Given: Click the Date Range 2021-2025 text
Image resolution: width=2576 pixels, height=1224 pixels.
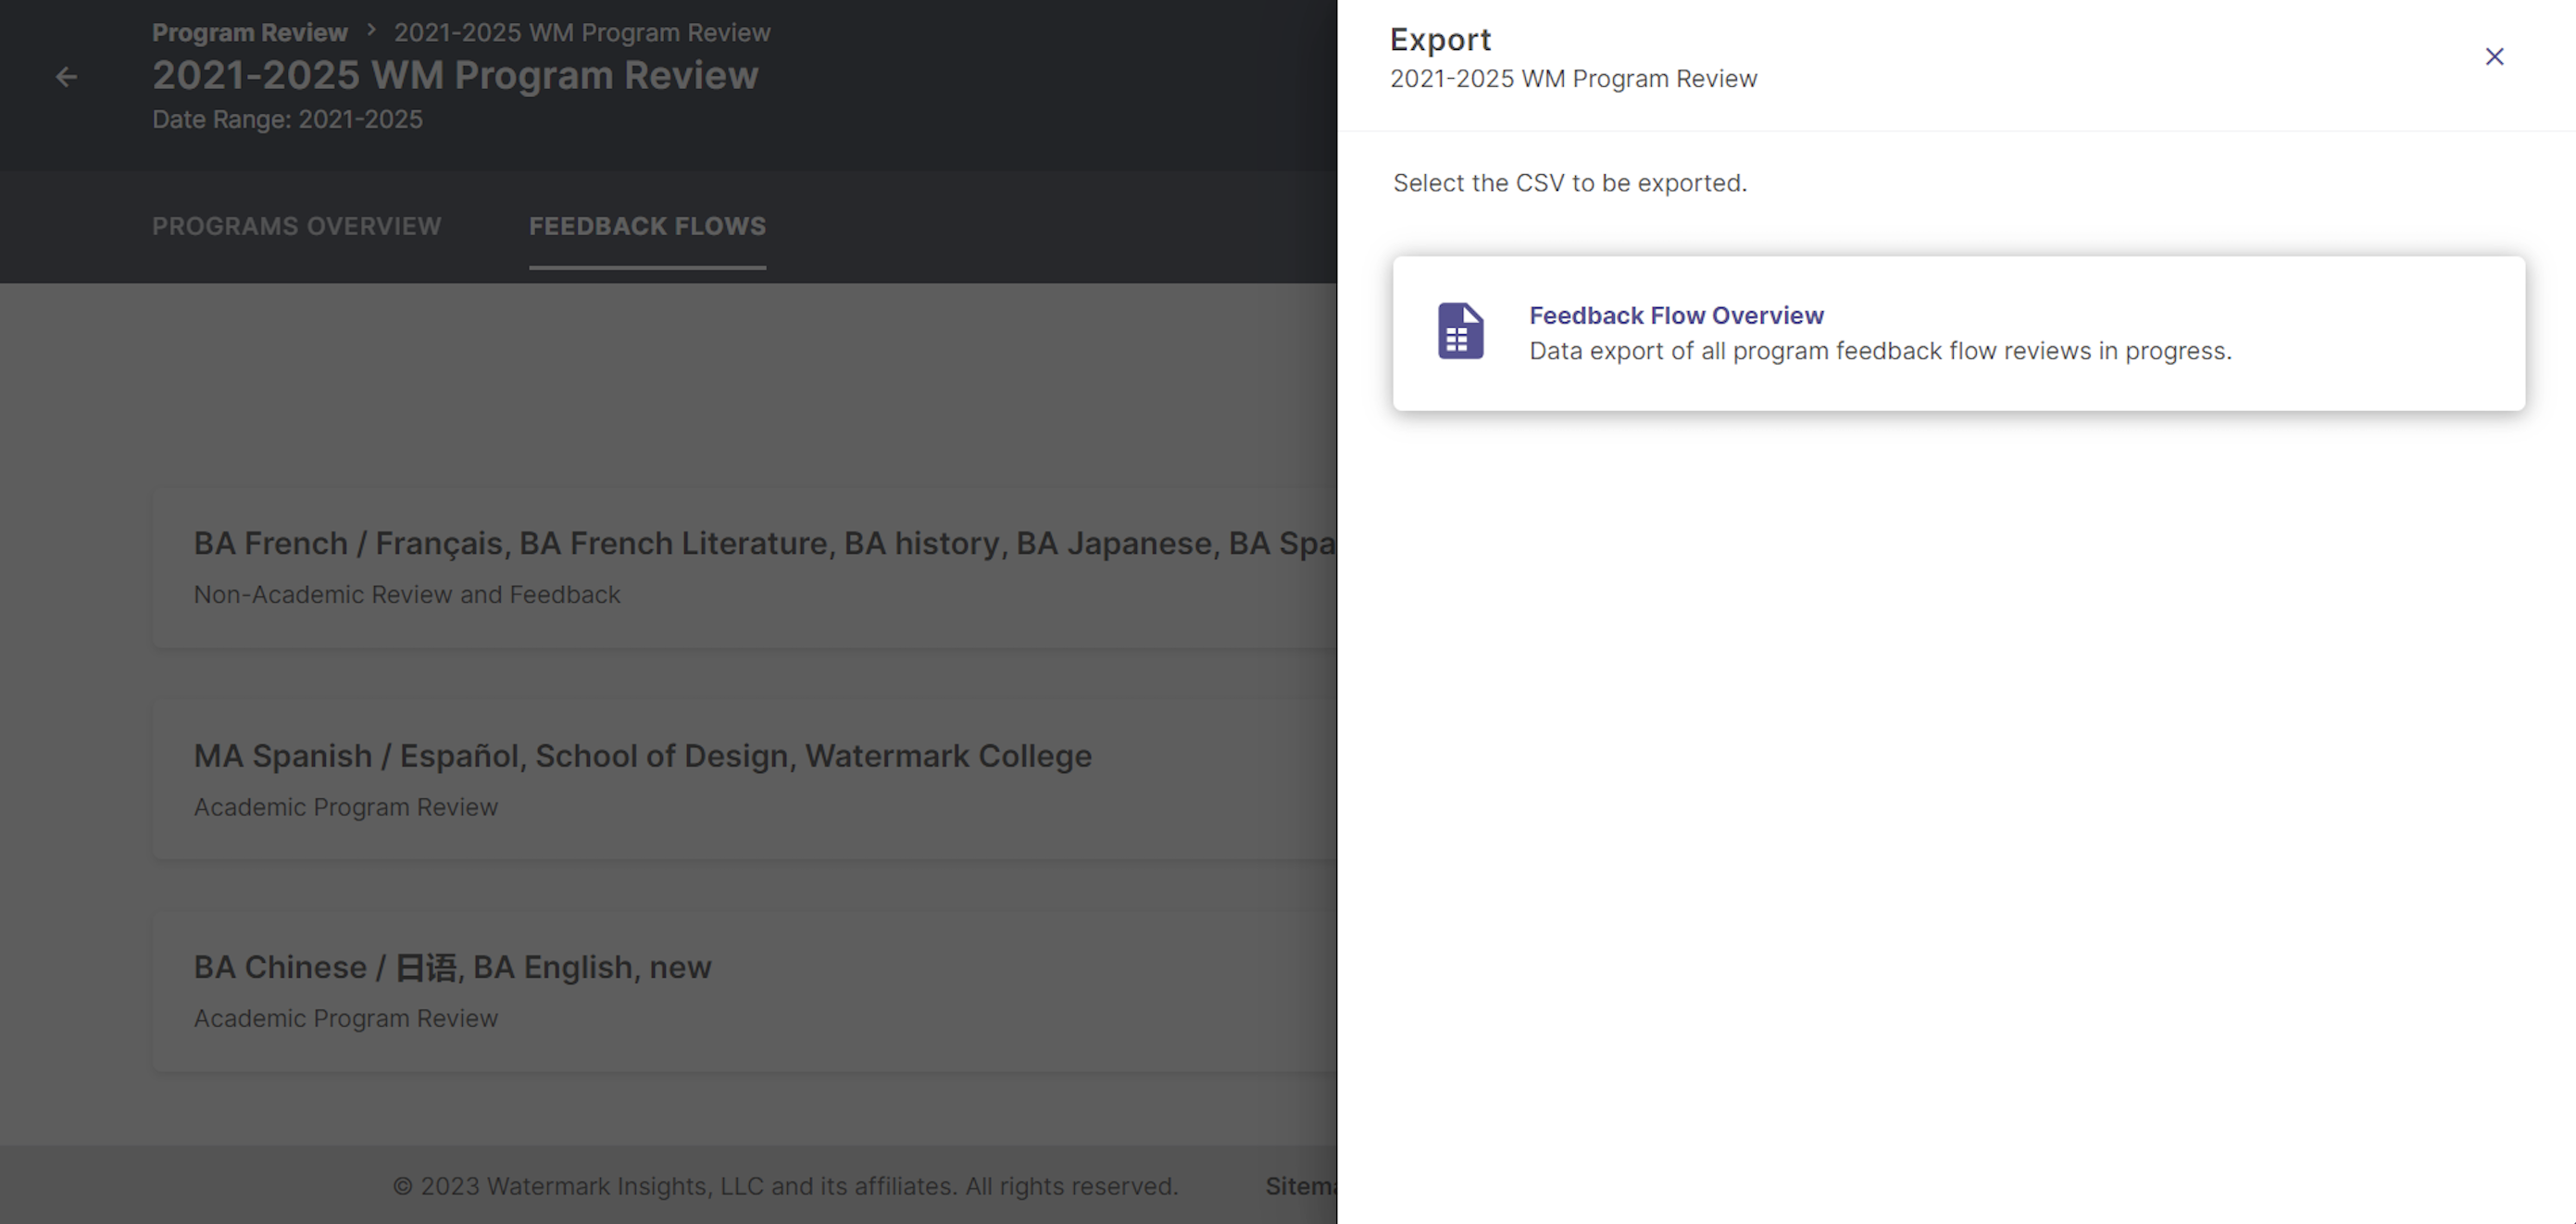Looking at the screenshot, I should coord(287,119).
